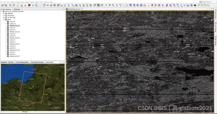Close the Product Explorer tab
This screenshot has width=217, height=114.
[x=12, y=9]
